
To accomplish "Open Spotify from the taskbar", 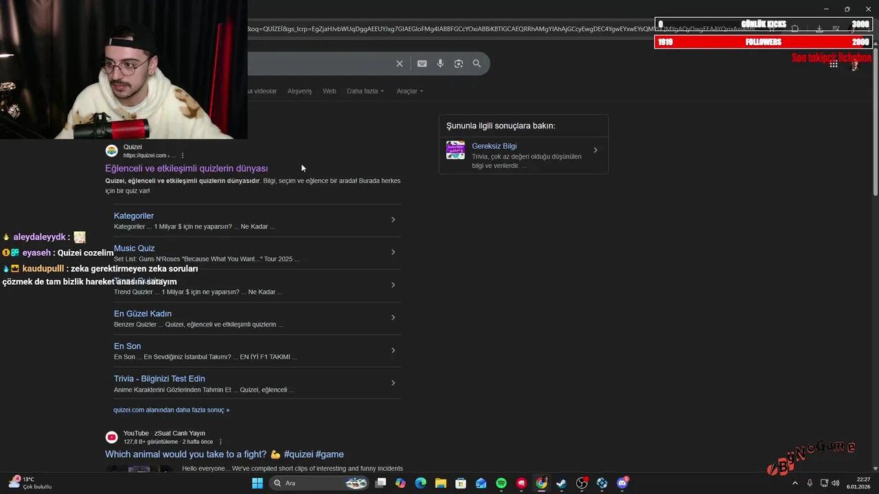I will (501, 483).
